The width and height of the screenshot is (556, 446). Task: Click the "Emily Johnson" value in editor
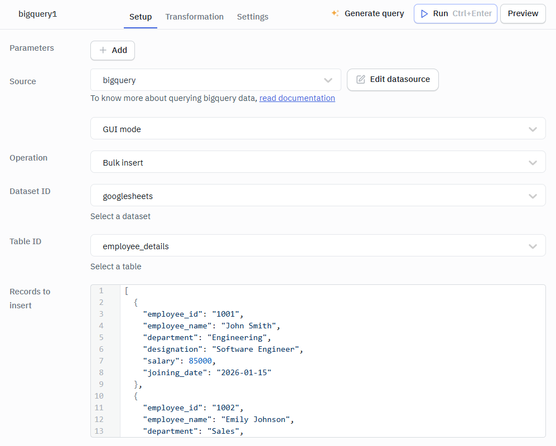point(255,419)
